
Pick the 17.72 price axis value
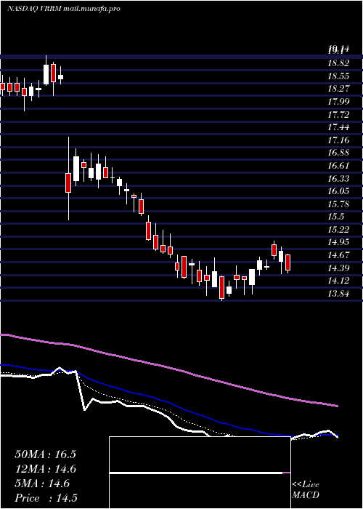point(339,114)
